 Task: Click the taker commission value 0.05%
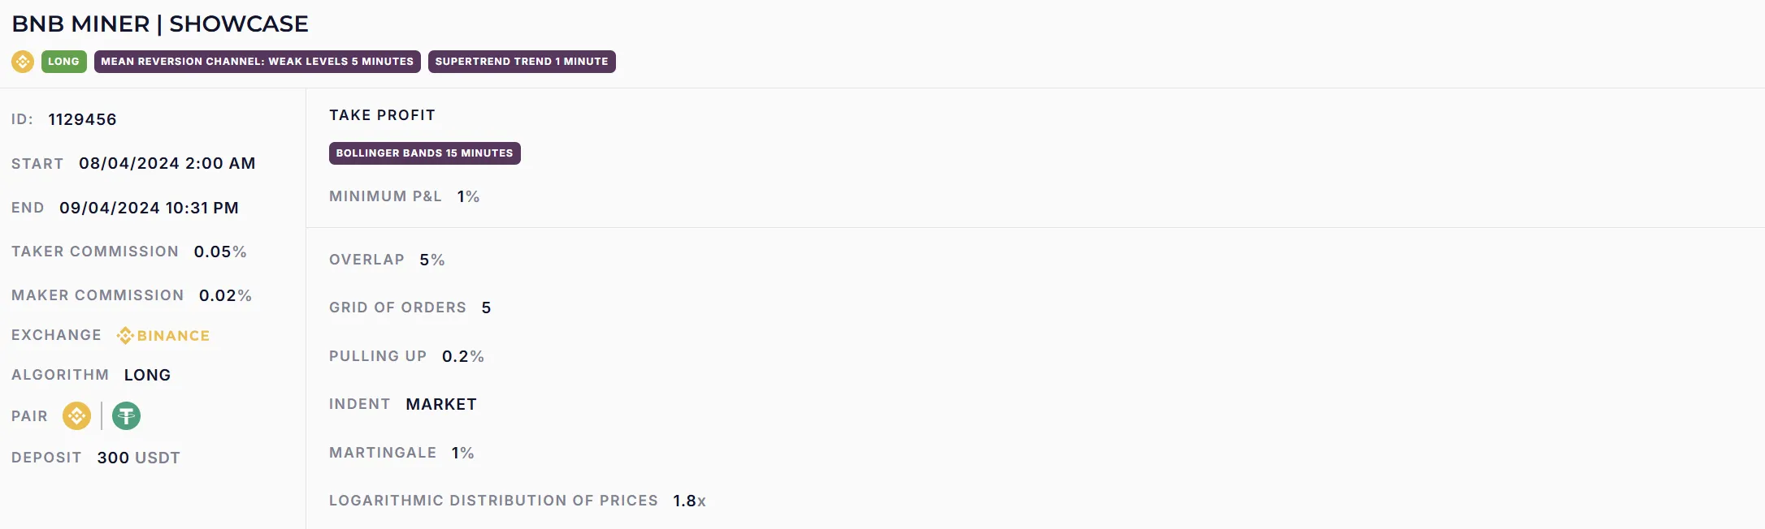[219, 252]
